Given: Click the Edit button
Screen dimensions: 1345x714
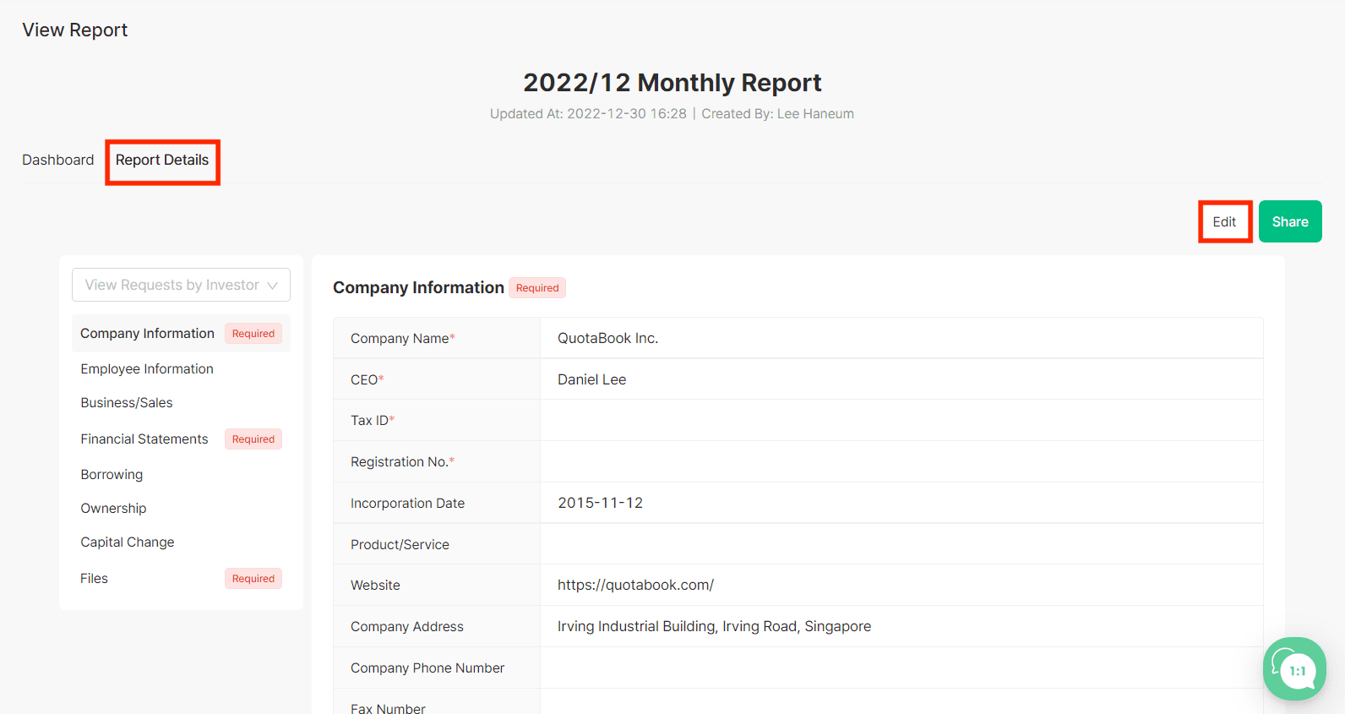Looking at the screenshot, I should coord(1224,221).
